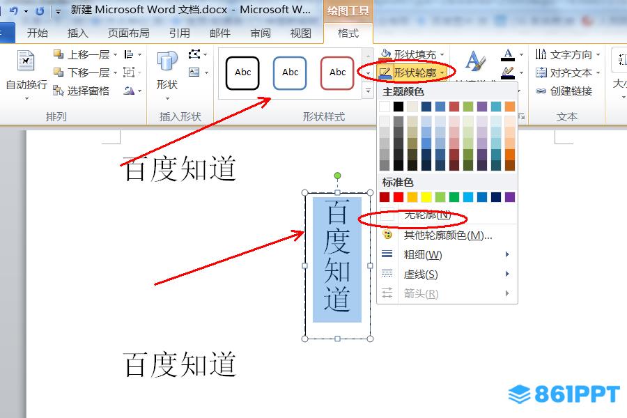Open the 选择窗格 selection pane
Image resolution: width=627 pixels, height=418 pixels.
coord(82,91)
